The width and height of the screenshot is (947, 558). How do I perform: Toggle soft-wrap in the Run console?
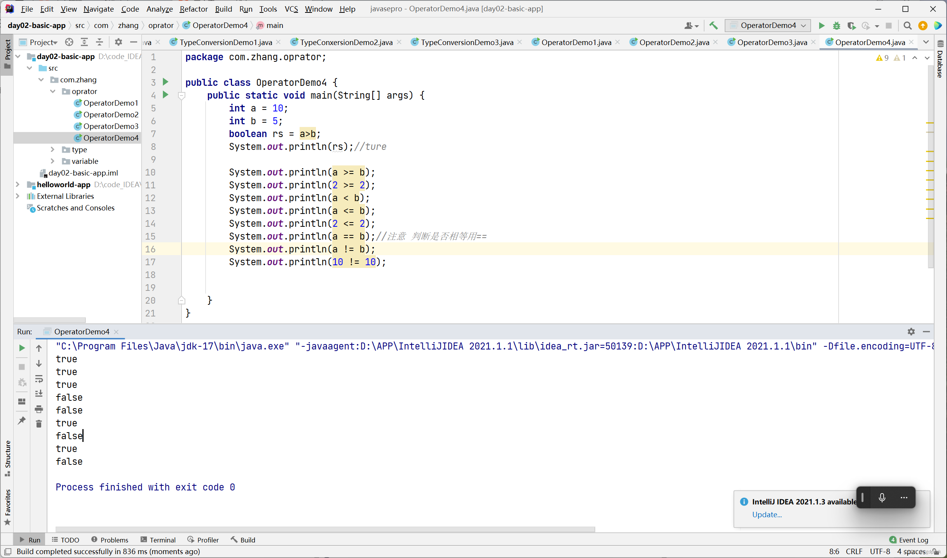(x=39, y=379)
